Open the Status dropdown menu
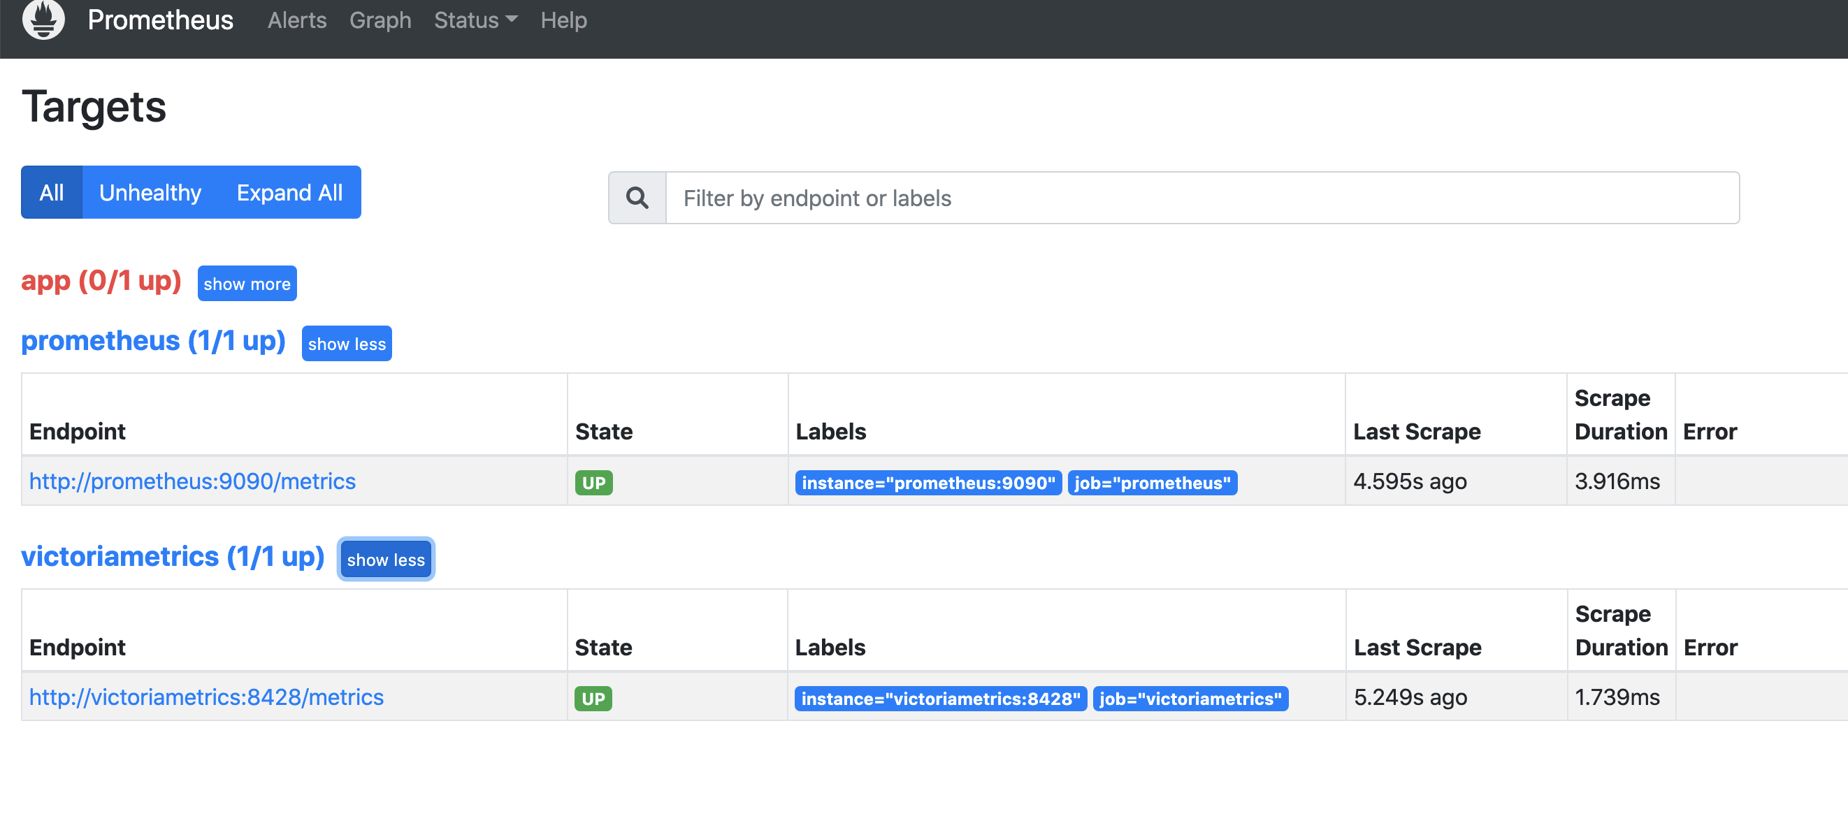 476,20
